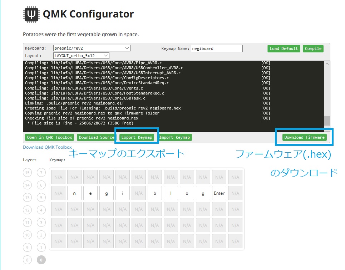
Task: Click the Keymap Name field with negiboard
Action: click(x=217, y=49)
